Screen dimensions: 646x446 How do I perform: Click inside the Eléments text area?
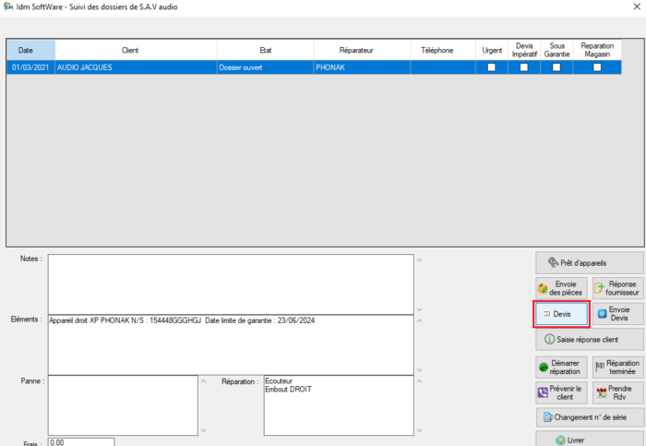(x=231, y=345)
